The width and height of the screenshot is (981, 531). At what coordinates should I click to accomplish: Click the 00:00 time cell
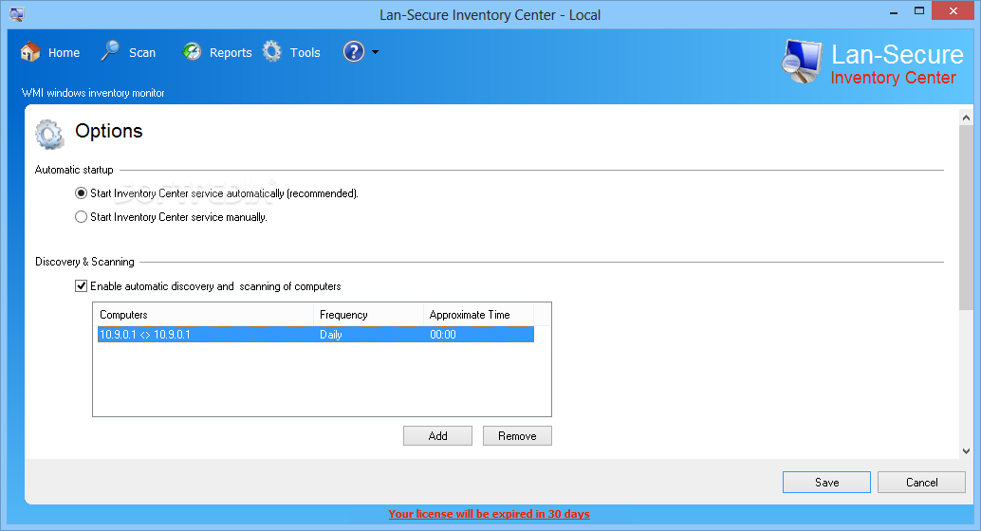(443, 335)
